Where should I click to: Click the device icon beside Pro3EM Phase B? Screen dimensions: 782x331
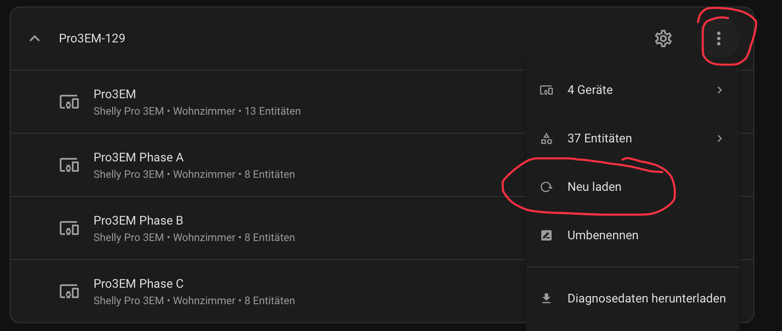(x=69, y=228)
